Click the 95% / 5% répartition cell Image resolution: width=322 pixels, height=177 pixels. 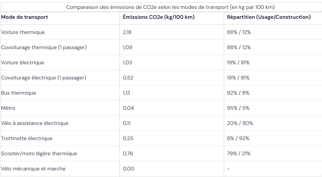coord(238,108)
